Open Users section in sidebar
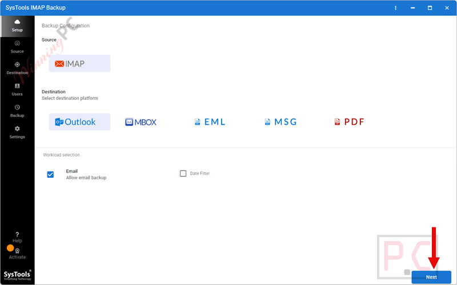This screenshot has width=457, height=285. point(17,89)
